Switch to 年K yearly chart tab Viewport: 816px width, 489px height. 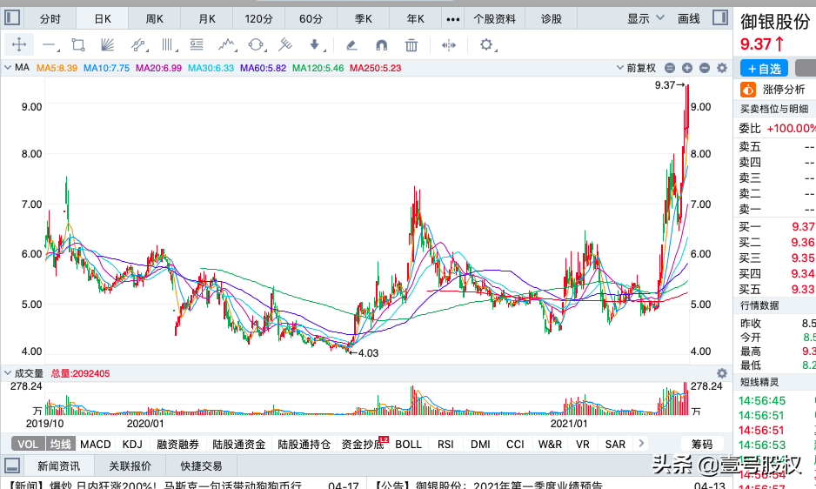pos(415,19)
